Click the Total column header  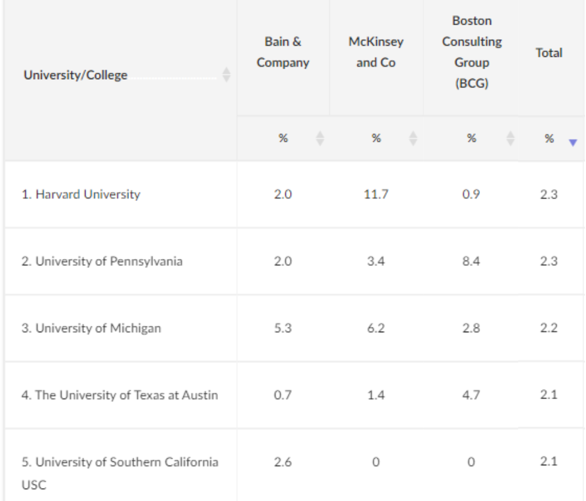pos(549,53)
